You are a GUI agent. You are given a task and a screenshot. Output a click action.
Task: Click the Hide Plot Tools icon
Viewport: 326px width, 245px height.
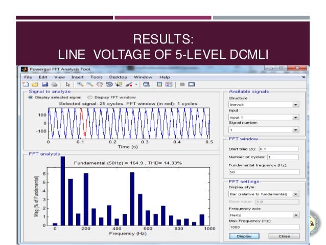coord(182,84)
